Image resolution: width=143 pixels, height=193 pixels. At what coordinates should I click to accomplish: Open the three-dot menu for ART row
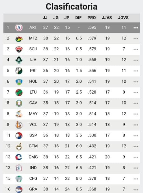tap(136, 28)
